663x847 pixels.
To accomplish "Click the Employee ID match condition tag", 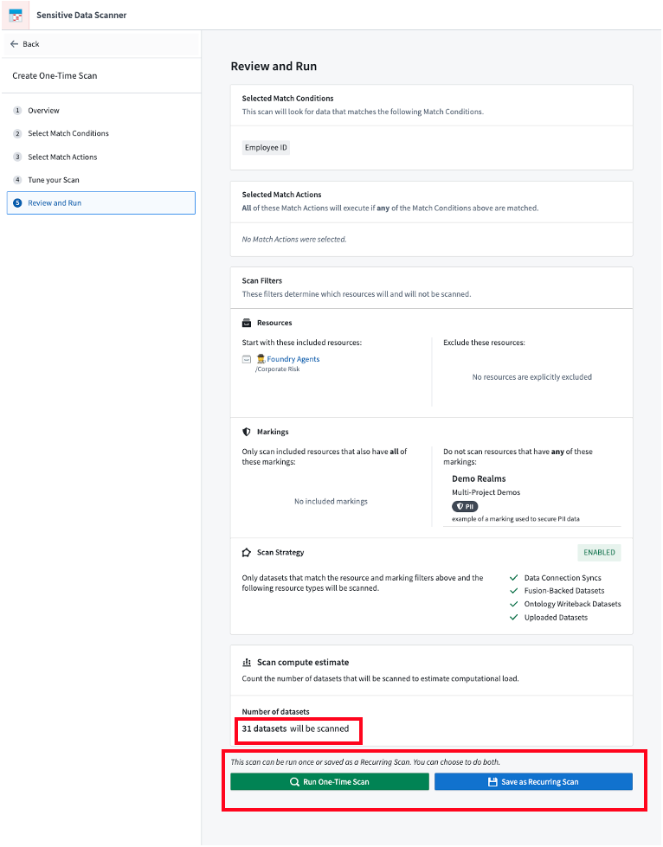I will (266, 147).
